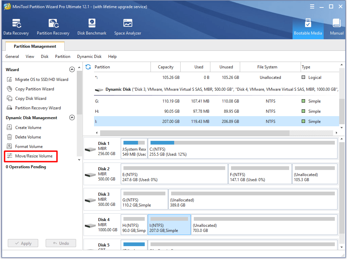Select Disk 3 drive icon
The width and height of the screenshot is (347, 259).
click(x=90, y=200)
